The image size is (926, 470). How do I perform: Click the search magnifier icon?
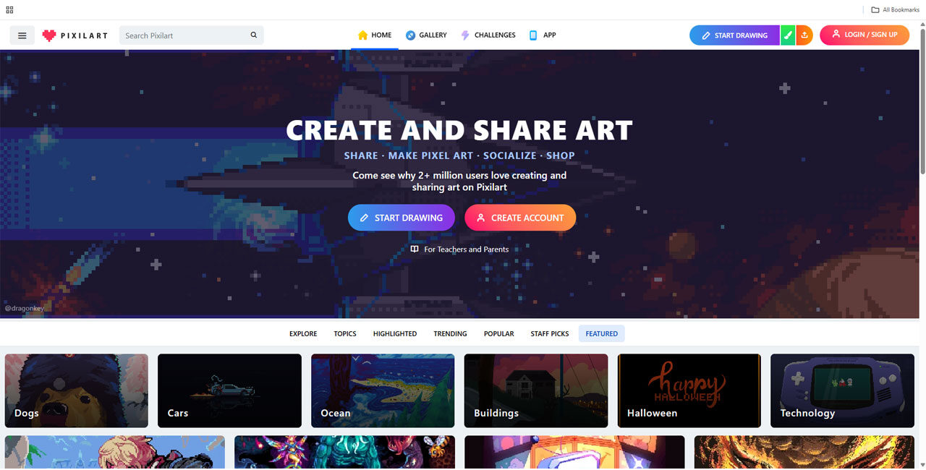click(254, 35)
